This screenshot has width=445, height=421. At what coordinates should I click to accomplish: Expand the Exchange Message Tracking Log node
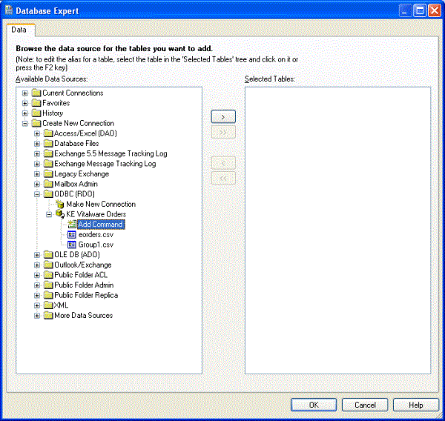37,164
